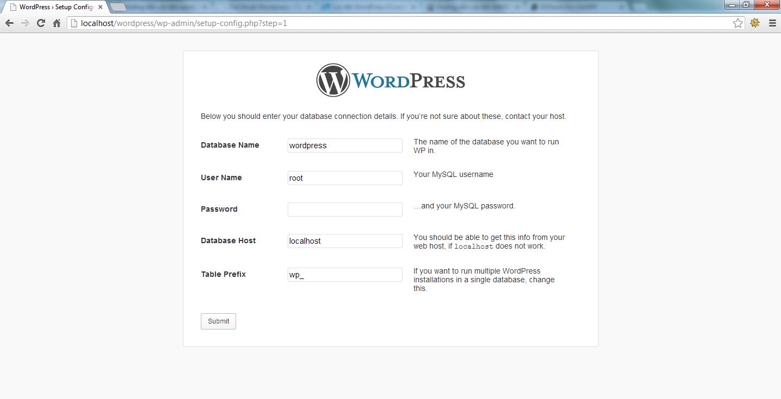Image resolution: width=781 pixels, height=399 pixels.
Task: Click the extension icon beside the star
Action: pyautogui.click(x=754, y=23)
